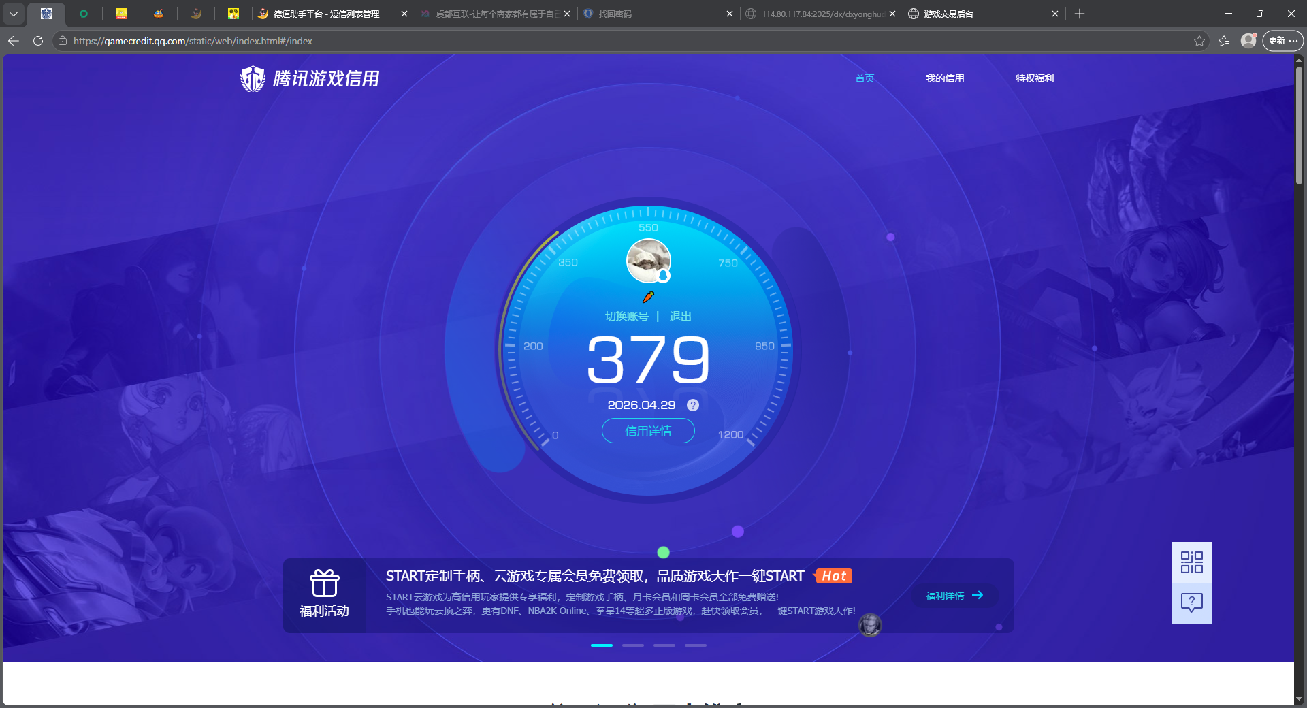This screenshot has width=1307, height=708.
Task: Click the 550 gauge label
Action: click(x=648, y=227)
